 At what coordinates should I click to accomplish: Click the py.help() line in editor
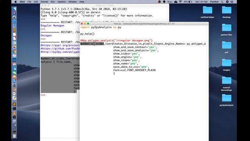point(87,34)
